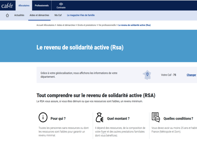Click the money bag euro icon

[x=99, y=117]
